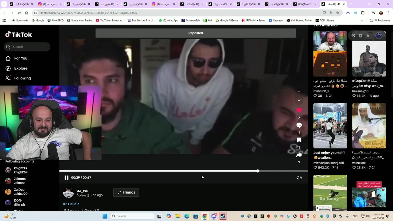The height and width of the screenshot is (221, 393).
Task: Open the browser home page
Action: coord(27,13)
